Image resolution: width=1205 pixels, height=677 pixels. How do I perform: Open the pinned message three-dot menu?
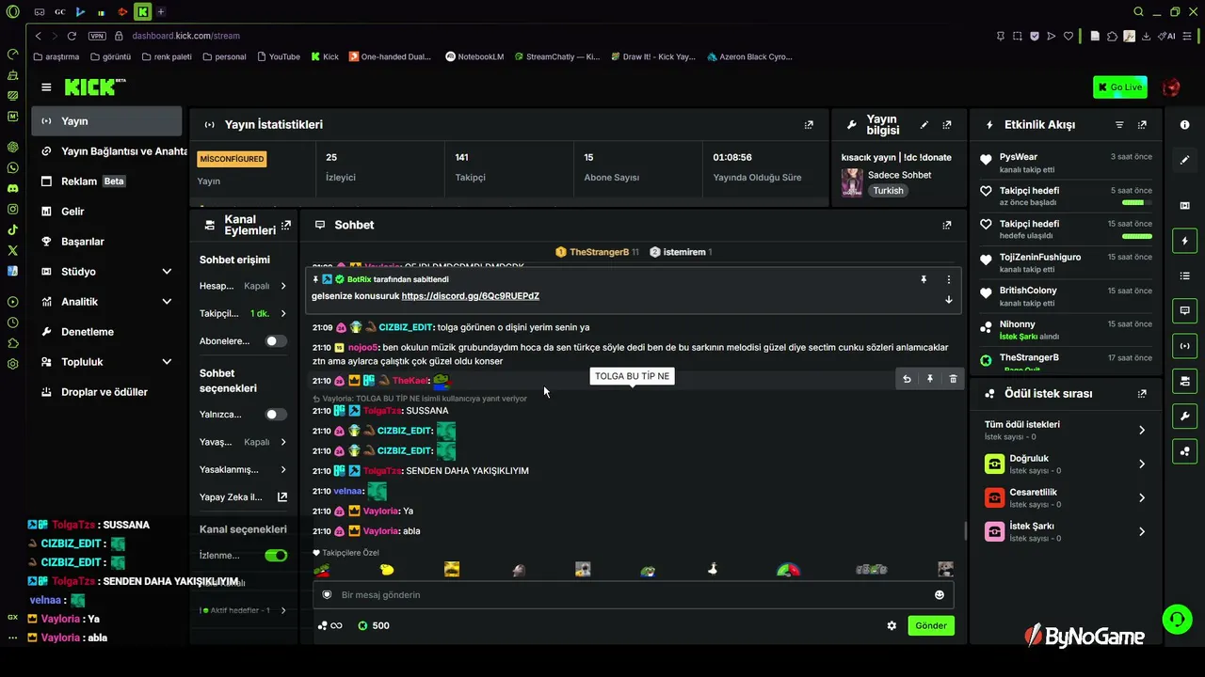[948, 279]
